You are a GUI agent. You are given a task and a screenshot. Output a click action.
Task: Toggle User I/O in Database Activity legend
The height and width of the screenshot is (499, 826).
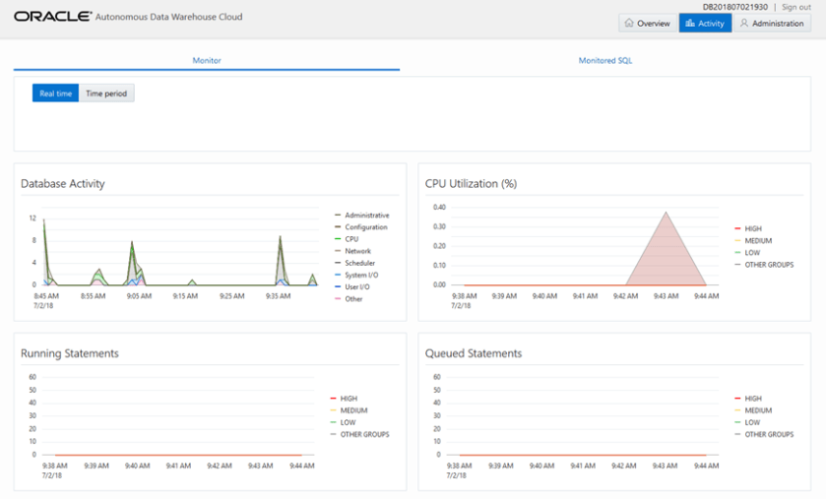coord(356,286)
